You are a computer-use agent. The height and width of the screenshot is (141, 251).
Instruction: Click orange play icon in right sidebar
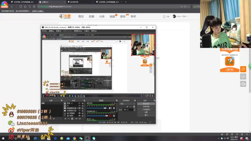click(x=243, y=69)
